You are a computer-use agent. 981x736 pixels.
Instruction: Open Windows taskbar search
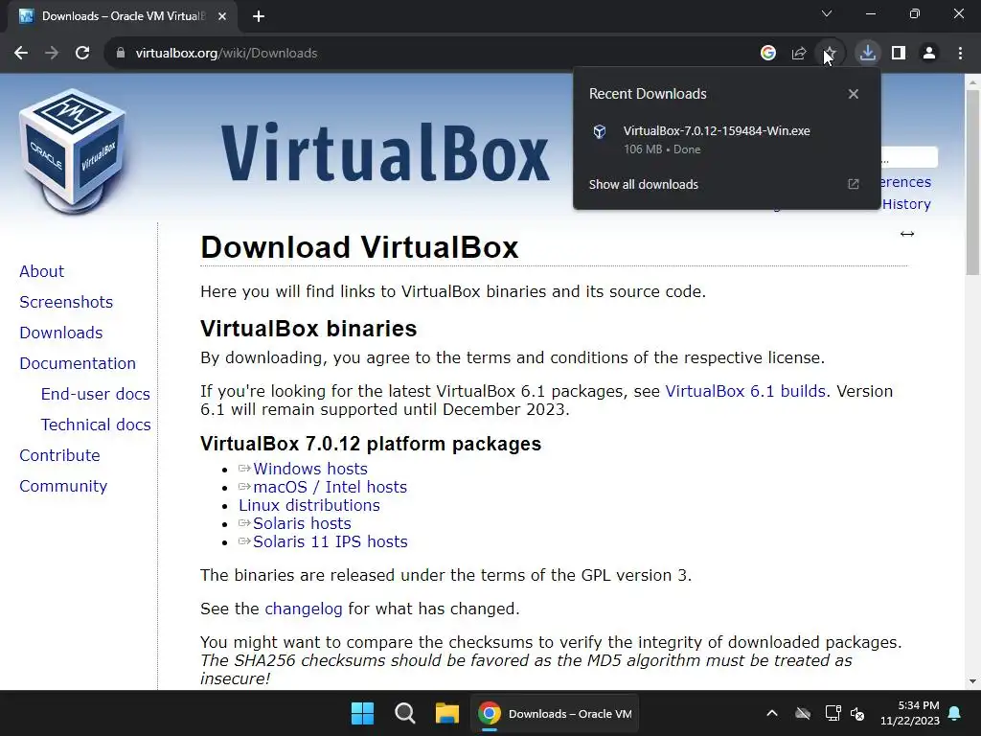405,713
